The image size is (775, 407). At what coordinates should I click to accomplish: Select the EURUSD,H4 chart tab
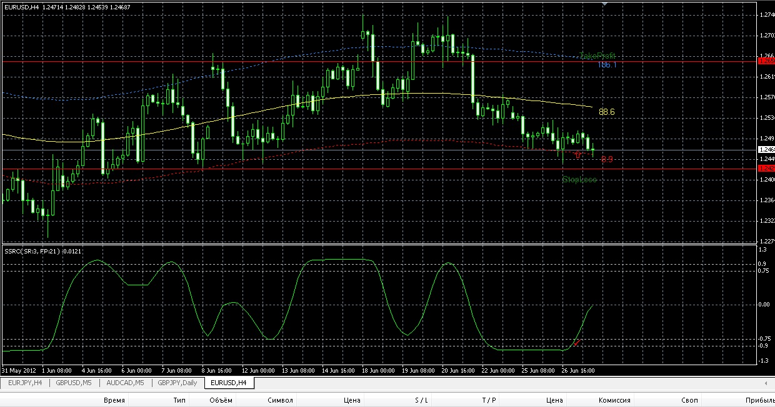tap(229, 383)
